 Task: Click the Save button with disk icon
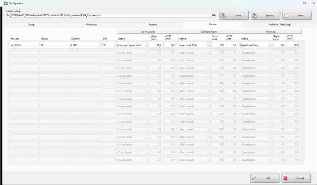pos(234,15)
